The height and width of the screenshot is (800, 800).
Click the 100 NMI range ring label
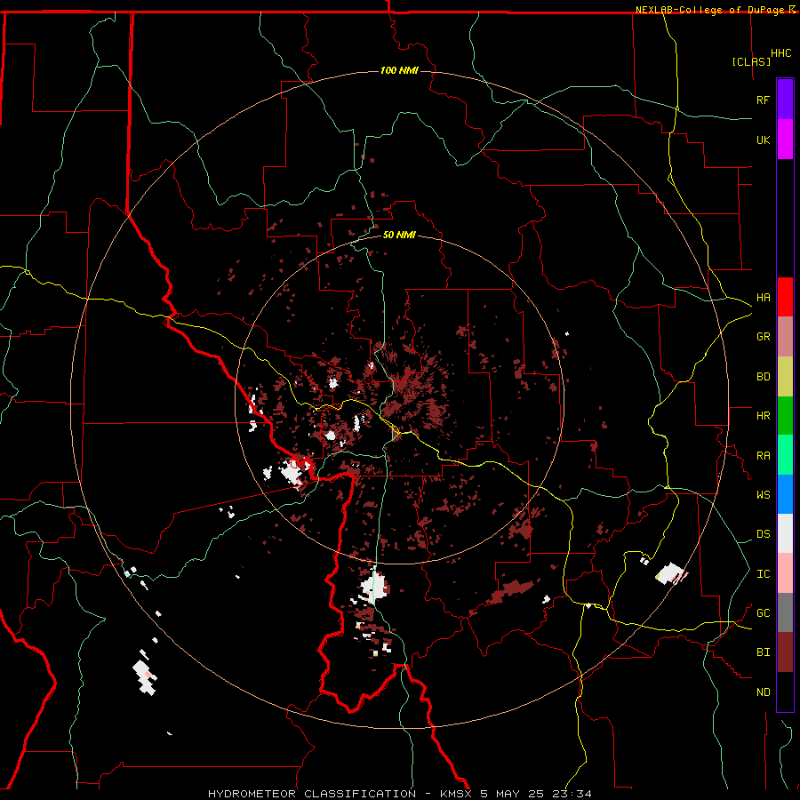pyautogui.click(x=399, y=70)
